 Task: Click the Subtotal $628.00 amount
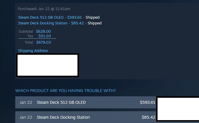(43, 31)
